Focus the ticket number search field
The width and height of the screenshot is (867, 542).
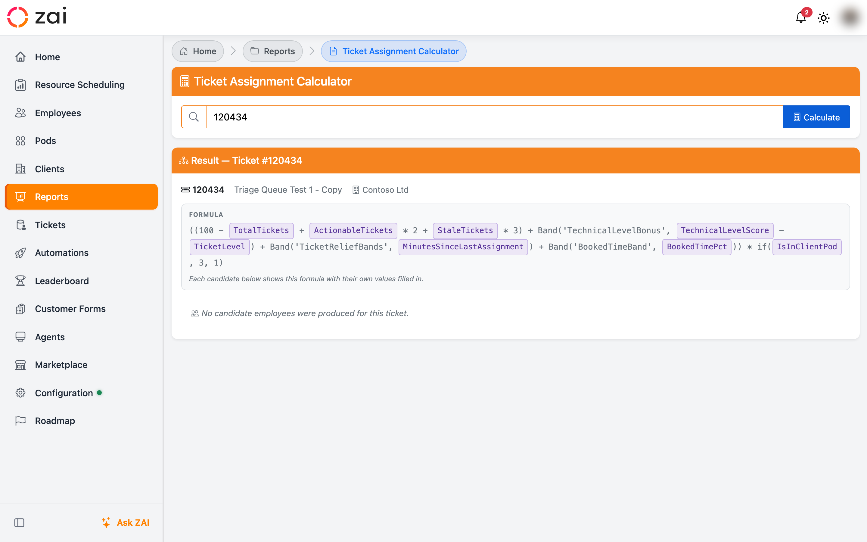click(x=494, y=117)
